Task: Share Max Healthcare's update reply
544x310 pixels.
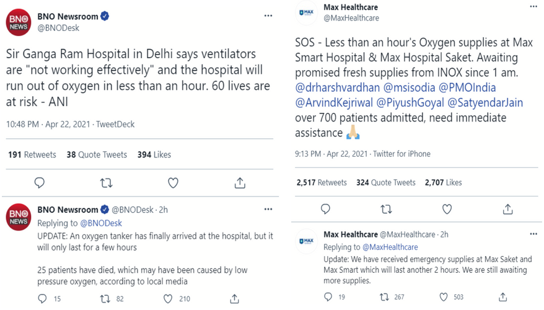Action: coord(502,297)
